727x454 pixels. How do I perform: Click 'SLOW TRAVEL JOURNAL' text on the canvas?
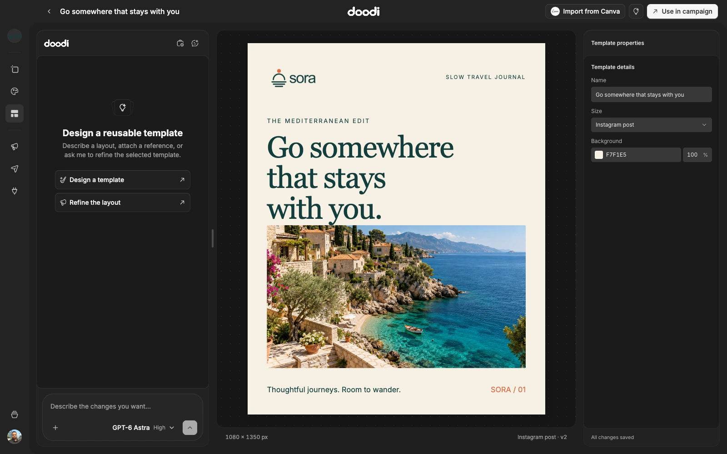coord(485,77)
